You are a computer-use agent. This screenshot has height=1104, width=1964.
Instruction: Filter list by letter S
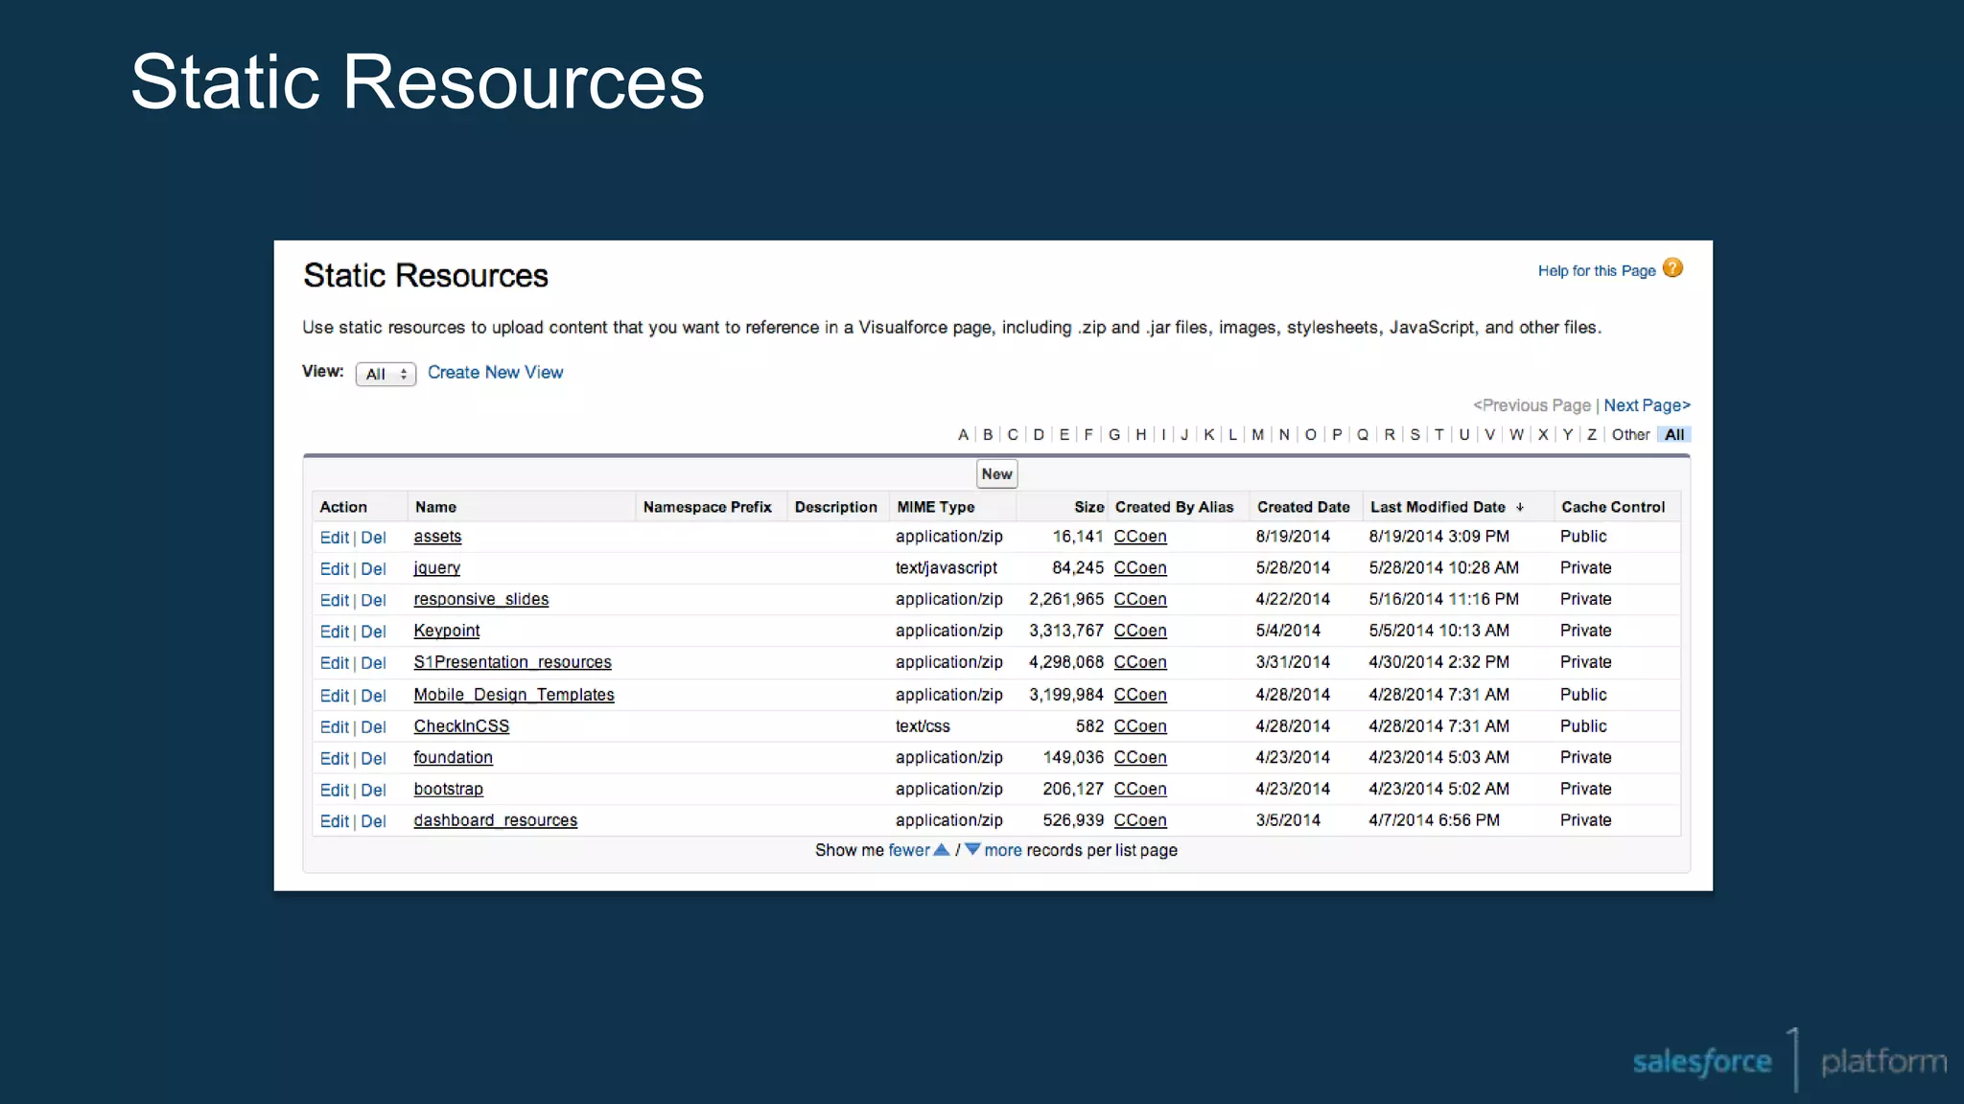pyautogui.click(x=1415, y=435)
